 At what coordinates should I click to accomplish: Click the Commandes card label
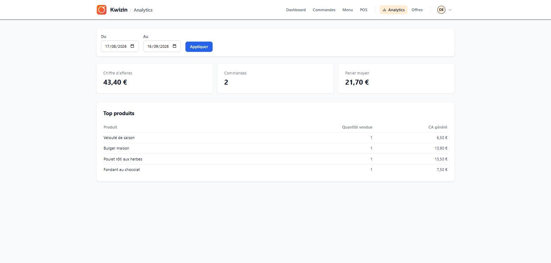tap(235, 73)
